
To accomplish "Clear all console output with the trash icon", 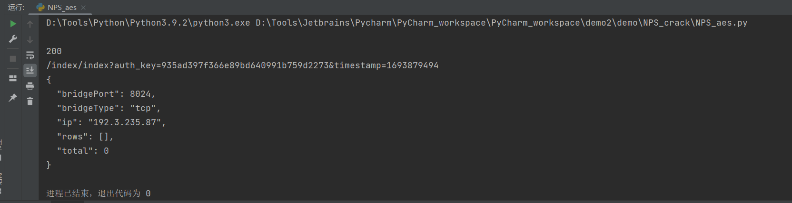I will (30, 101).
